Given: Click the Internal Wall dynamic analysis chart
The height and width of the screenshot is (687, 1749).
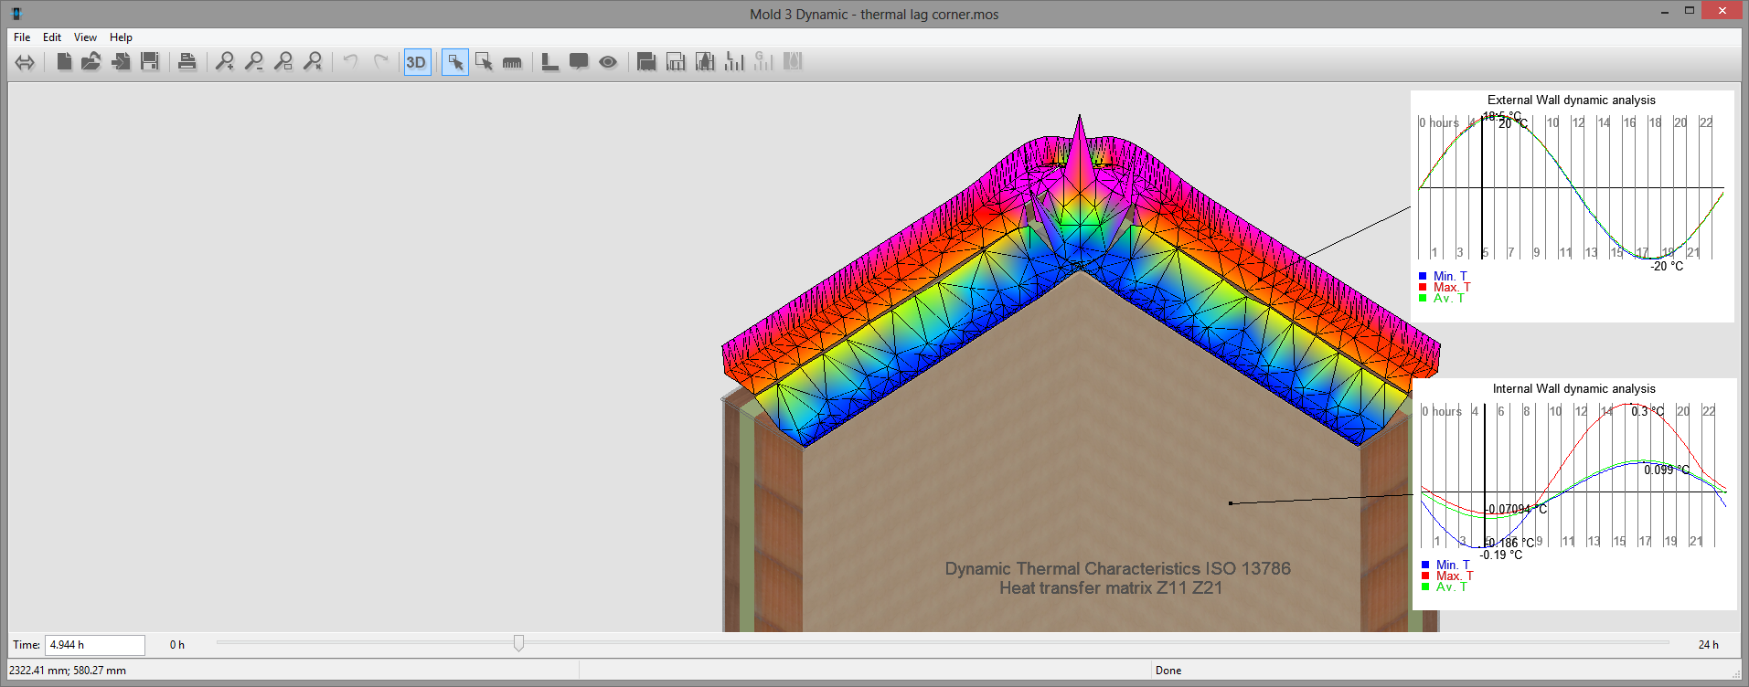Looking at the screenshot, I should (1573, 494).
